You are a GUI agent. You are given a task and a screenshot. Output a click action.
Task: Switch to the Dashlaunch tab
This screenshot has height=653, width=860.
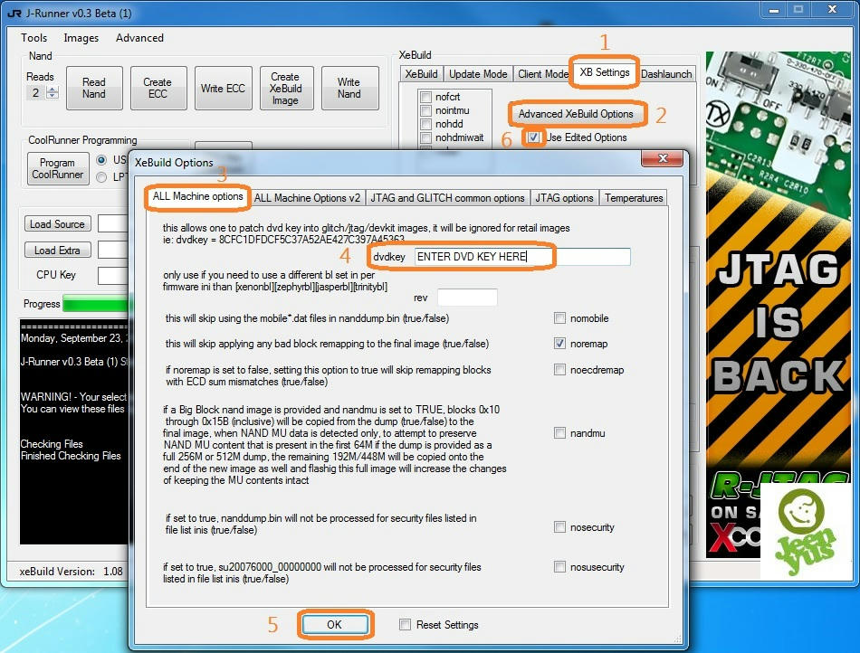[666, 74]
